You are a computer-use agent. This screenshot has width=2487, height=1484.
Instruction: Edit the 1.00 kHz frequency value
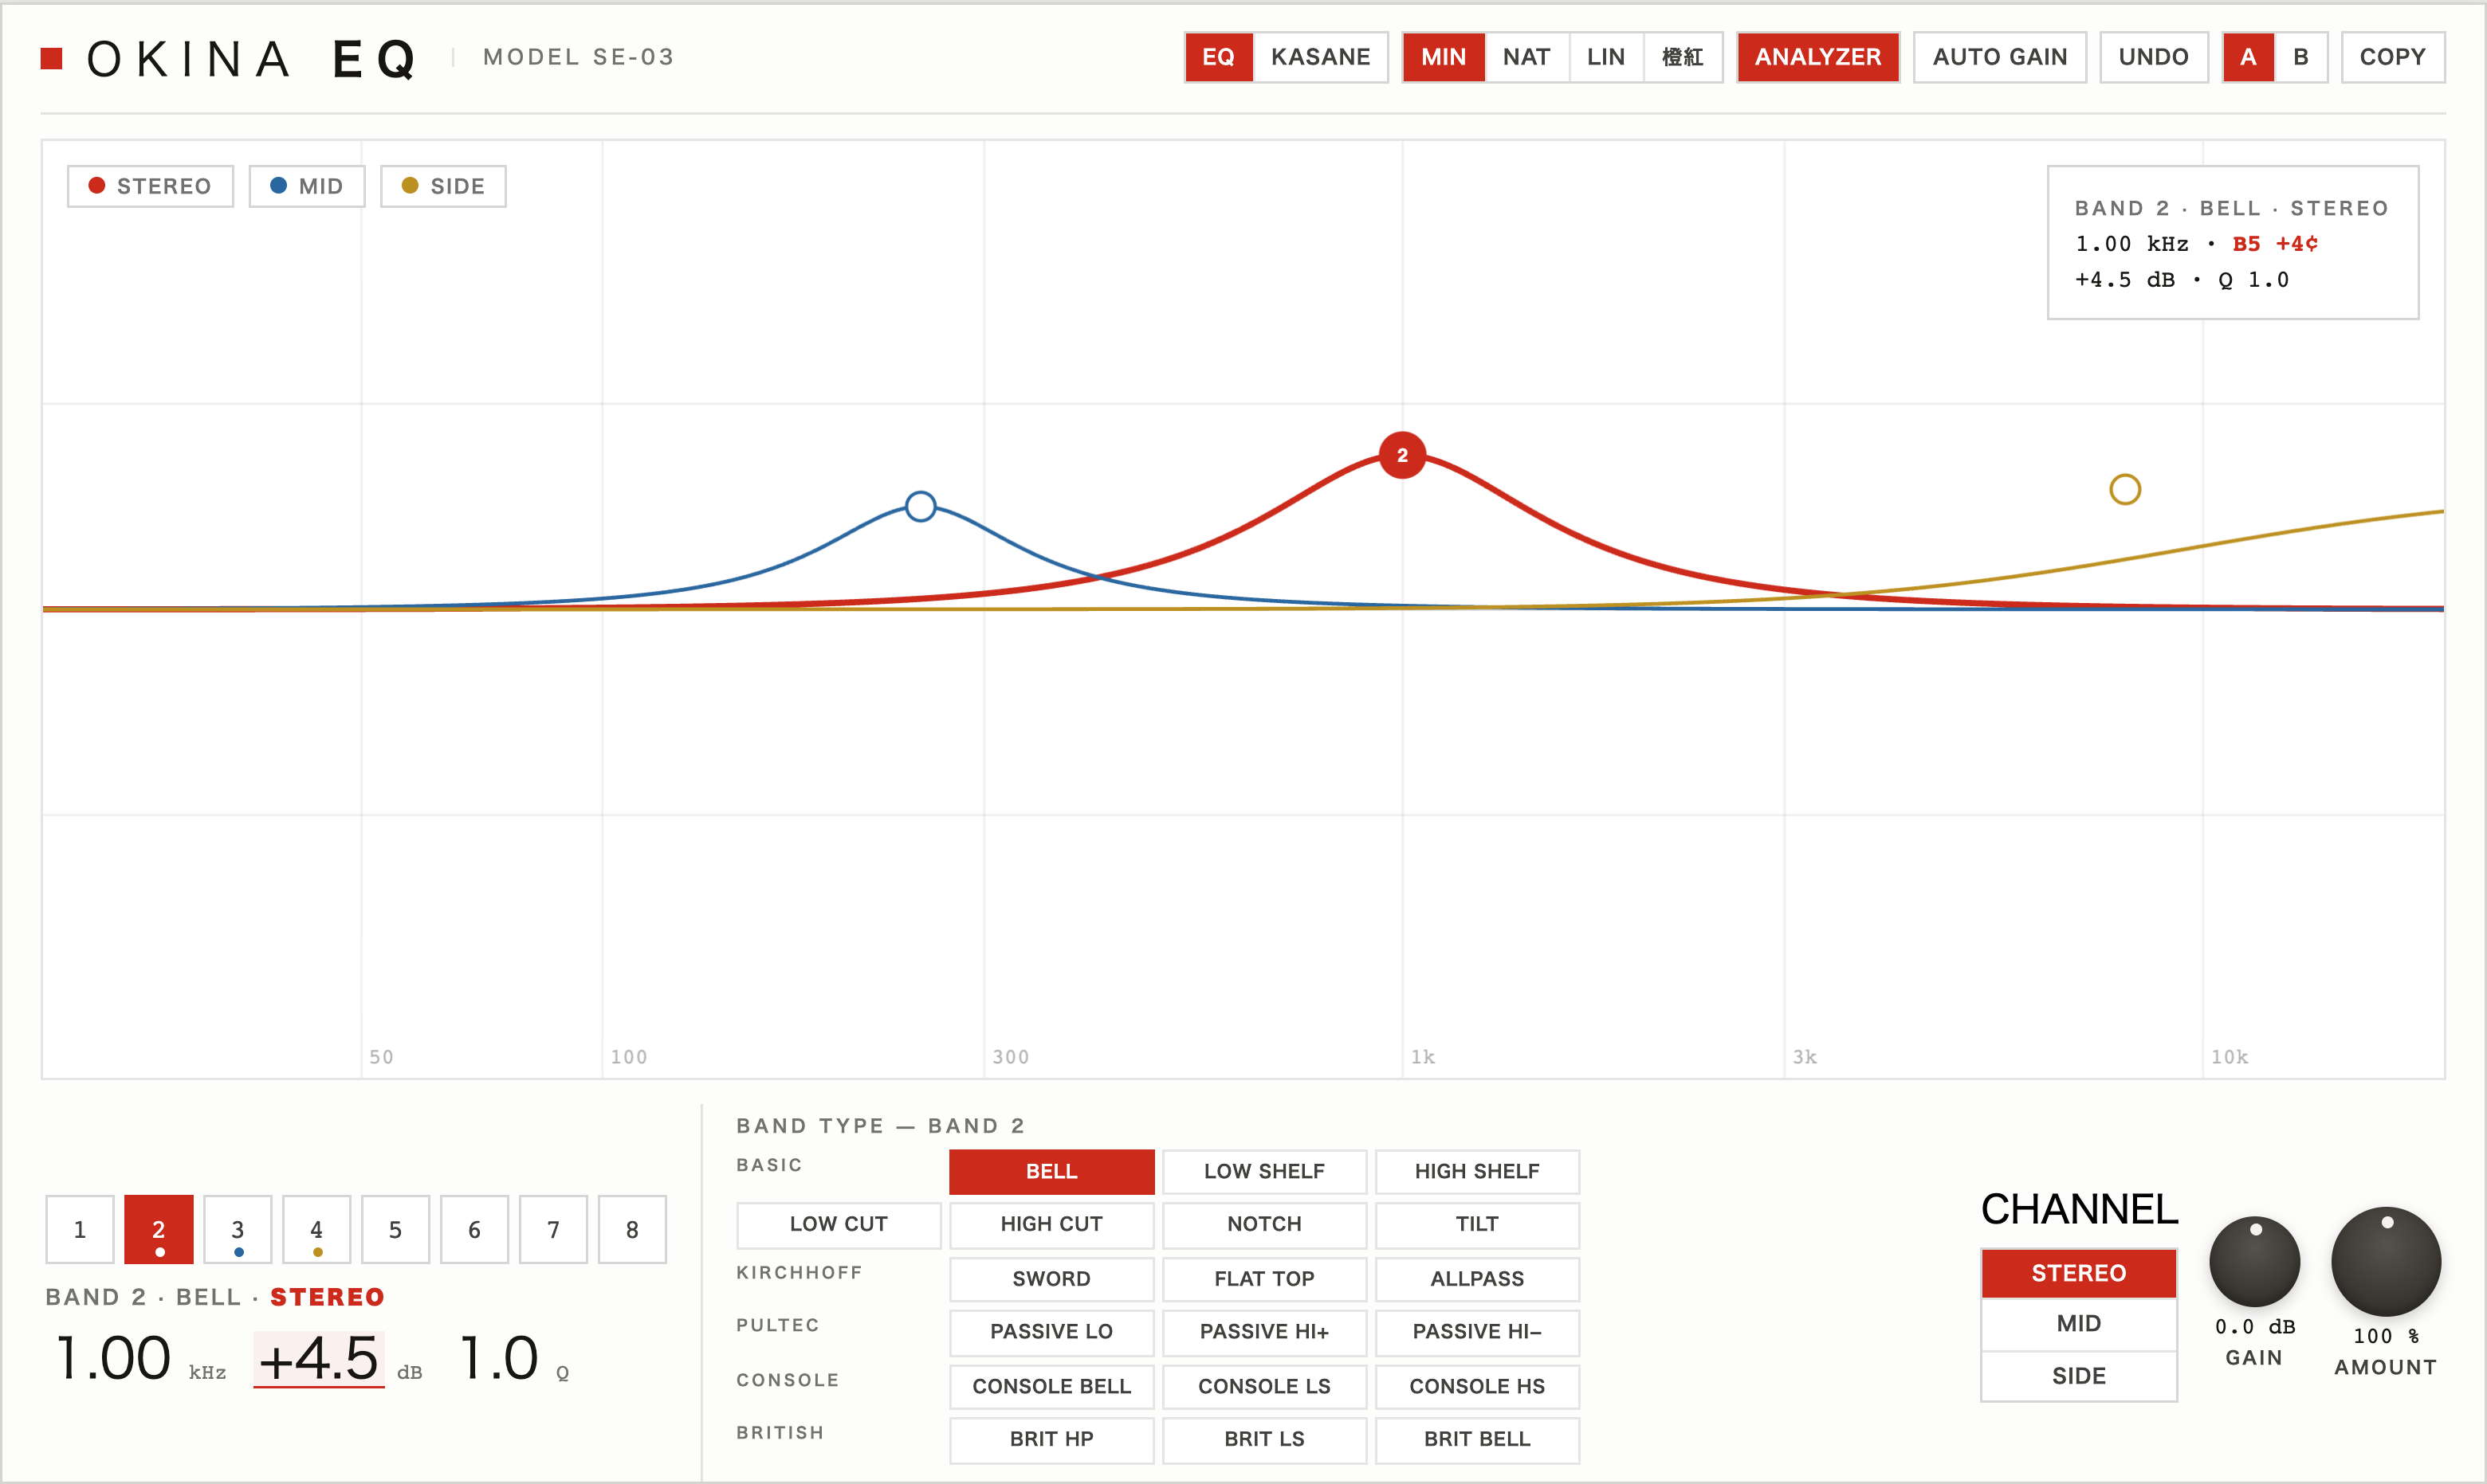[x=114, y=1359]
